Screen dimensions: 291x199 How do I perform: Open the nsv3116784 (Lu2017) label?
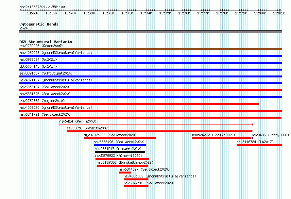coord(255,142)
